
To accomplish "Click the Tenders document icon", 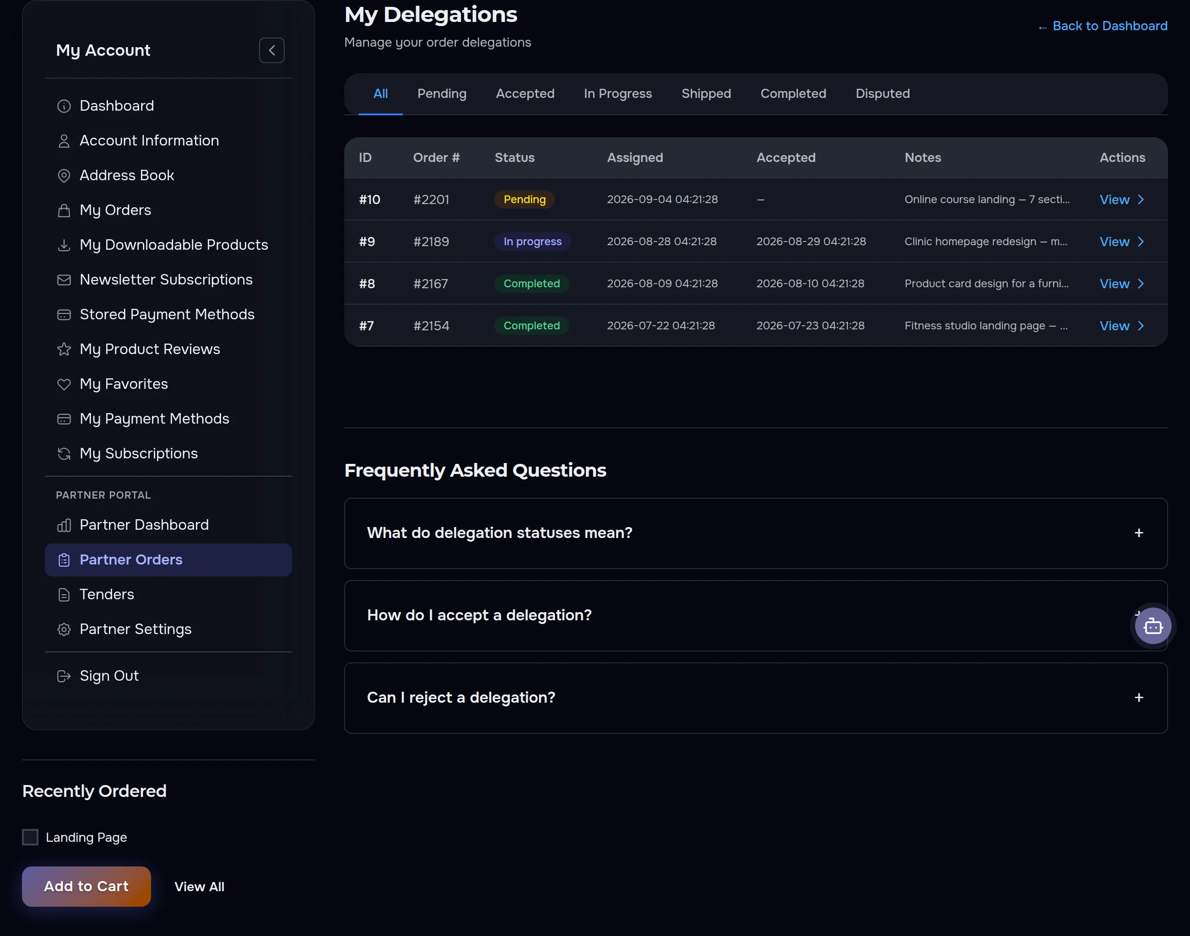I will (x=64, y=595).
